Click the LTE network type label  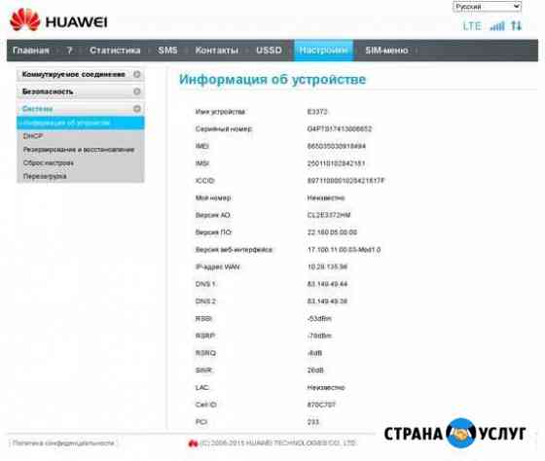click(x=472, y=26)
